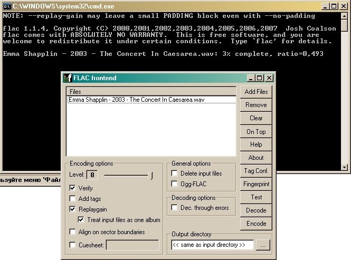Click the Output directory text field

[213, 245]
